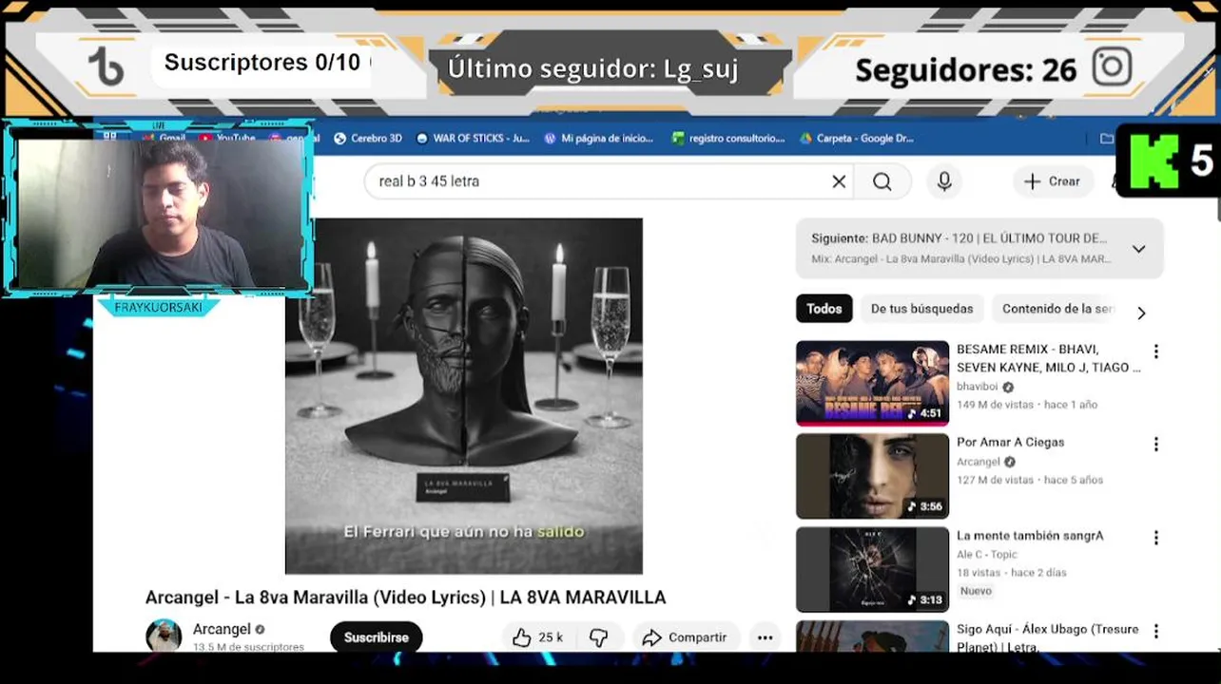Click the 'Suscriptores 0/10' overlay text
Viewport: 1221px width, 684px height.
(x=262, y=64)
